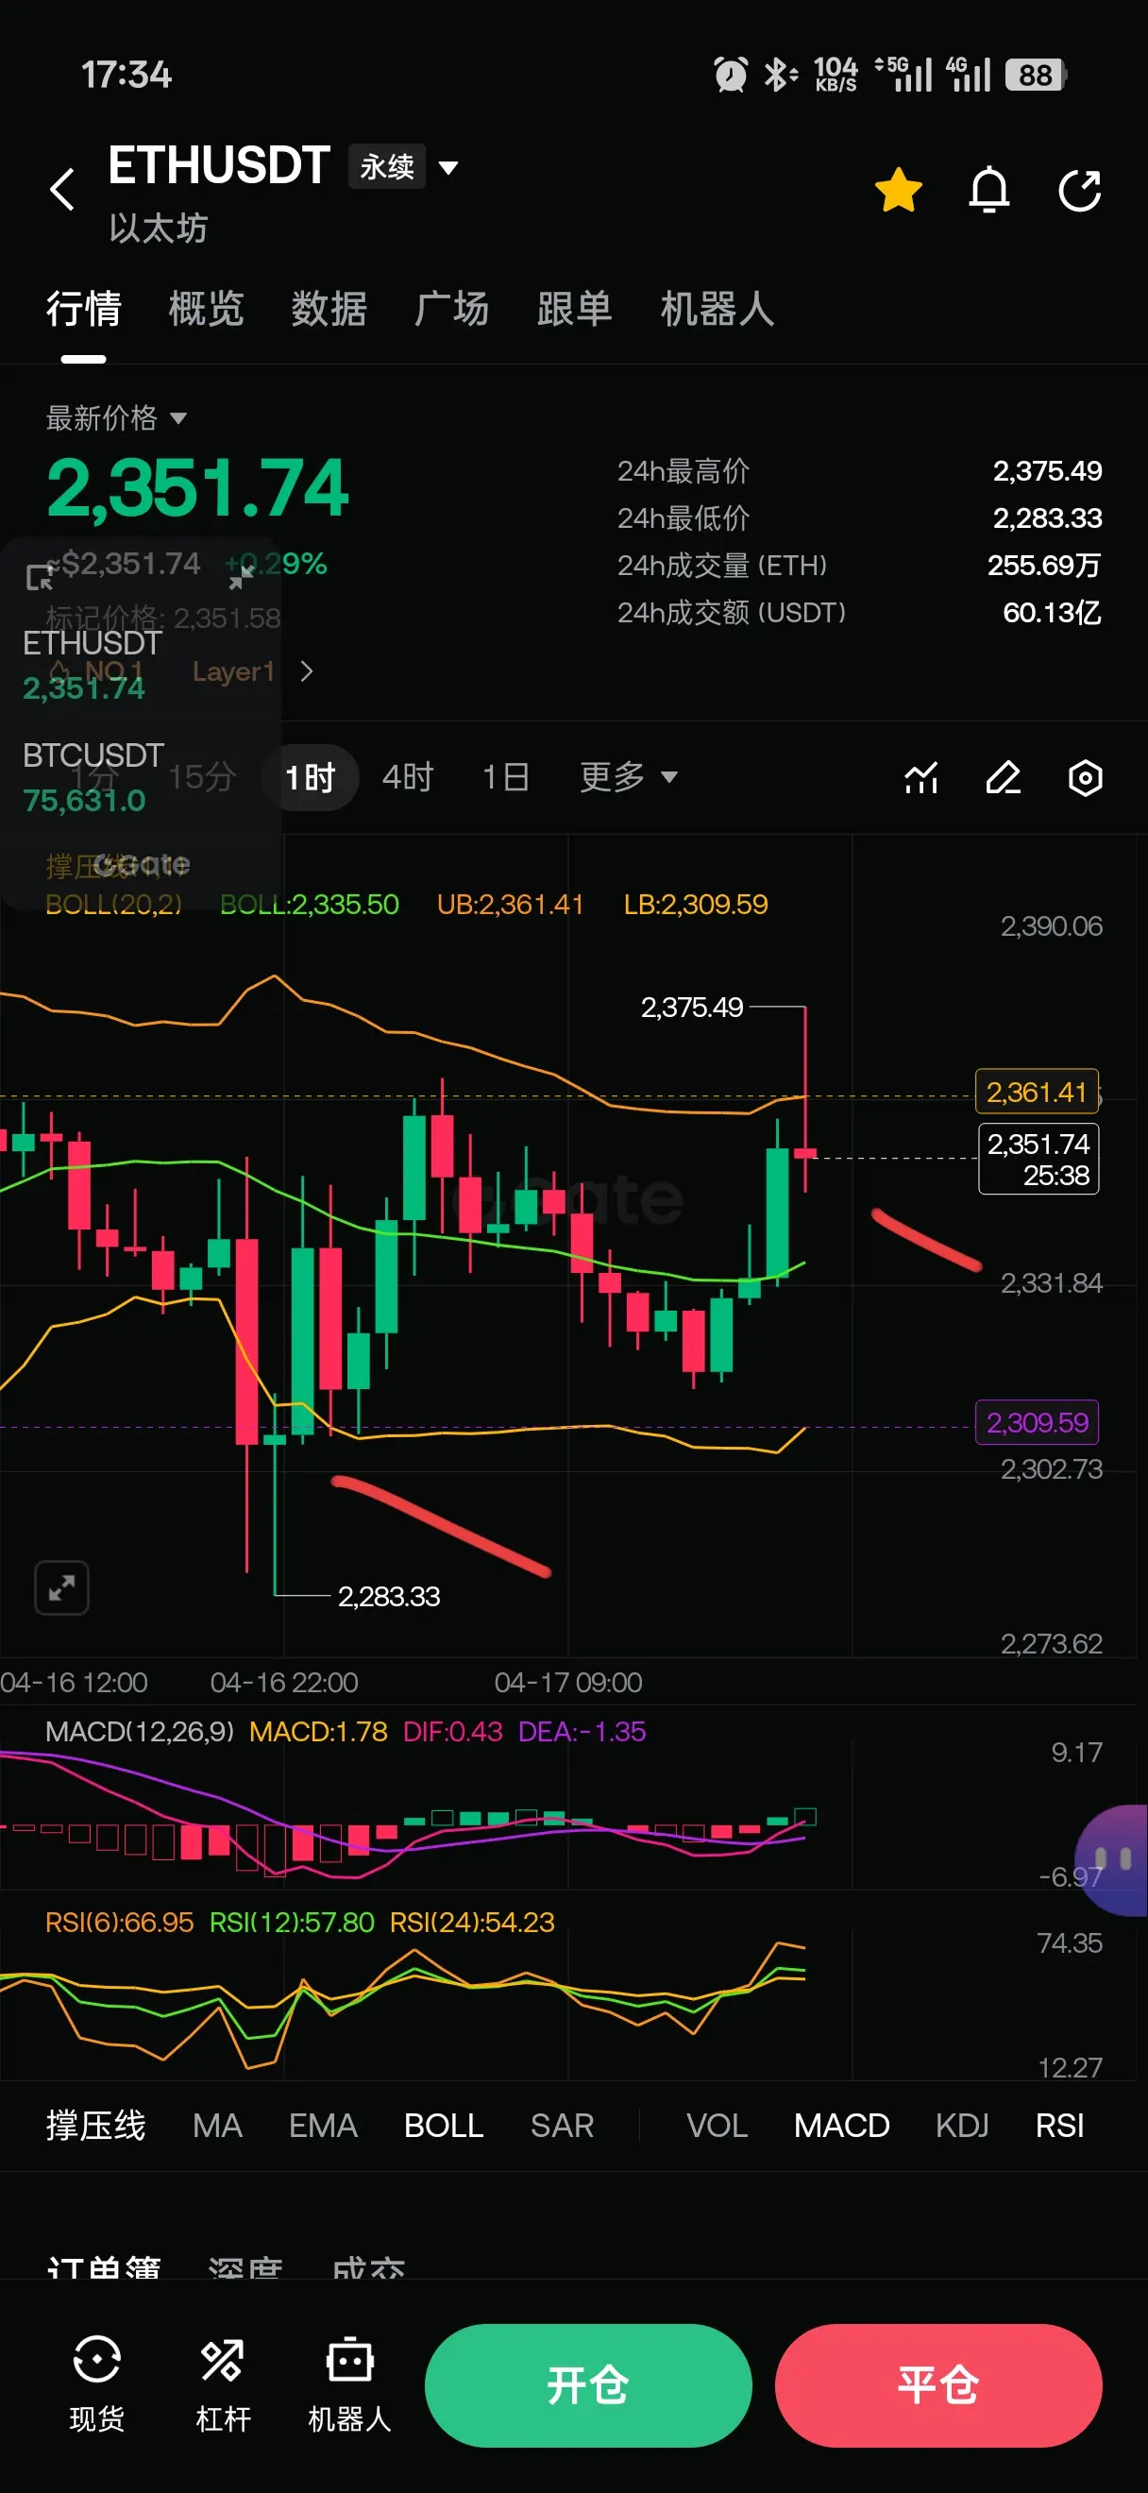Tap the Bluetooth status bar icon
Screen dimensions: 1148x2493
[x=780, y=75]
